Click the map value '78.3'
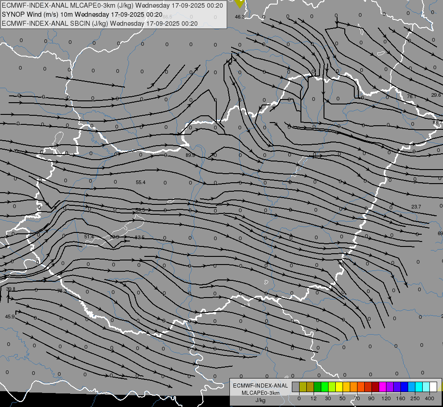Viewport: 443px width, 407px height. coord(62,291)
